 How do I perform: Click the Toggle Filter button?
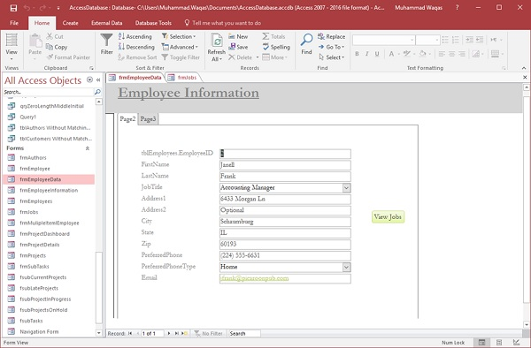(x=181, y=57)
